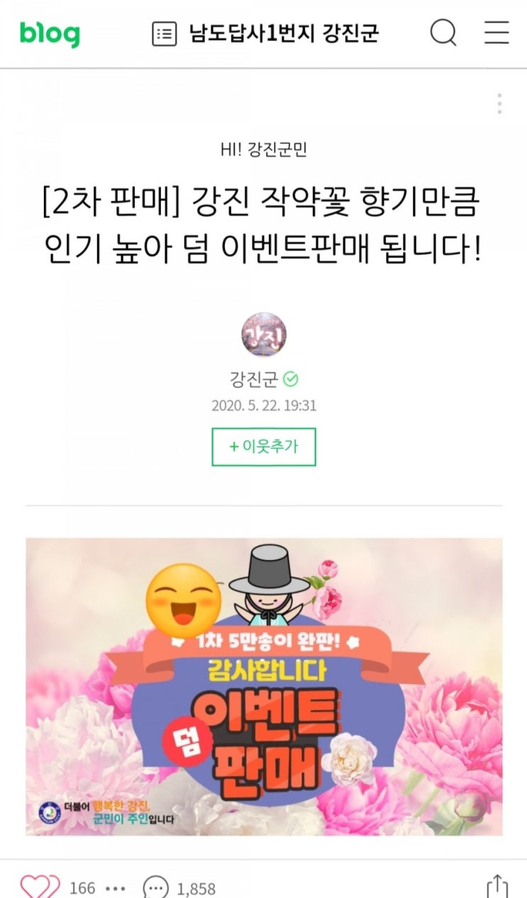Tap the verified checkmark badge beside 강진군
This screenshot has height=898, width=527.
tap(291, 380)
